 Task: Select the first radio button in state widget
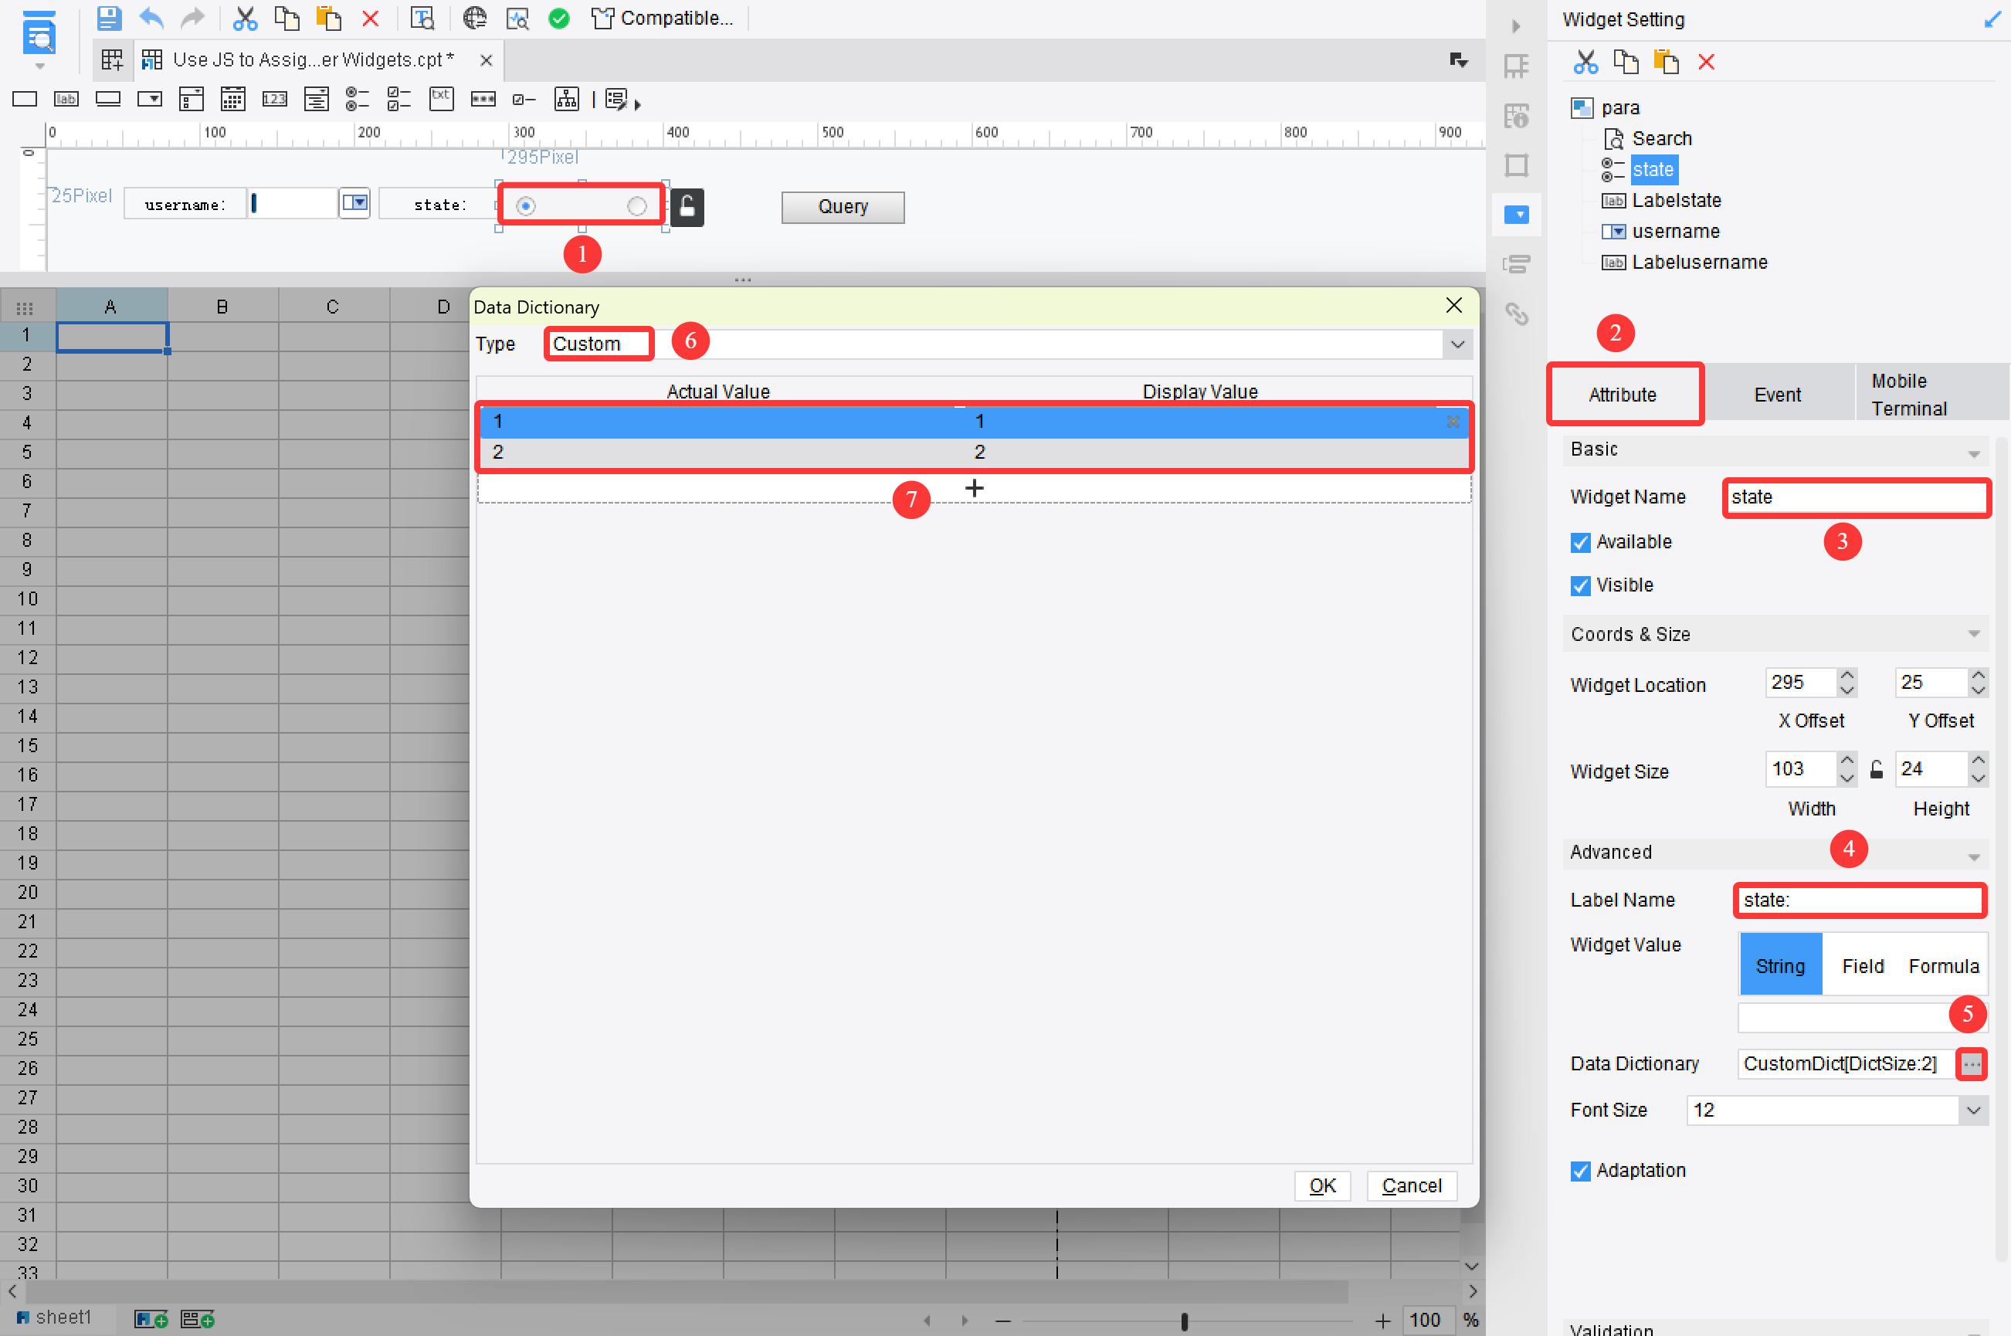(527, 205)
